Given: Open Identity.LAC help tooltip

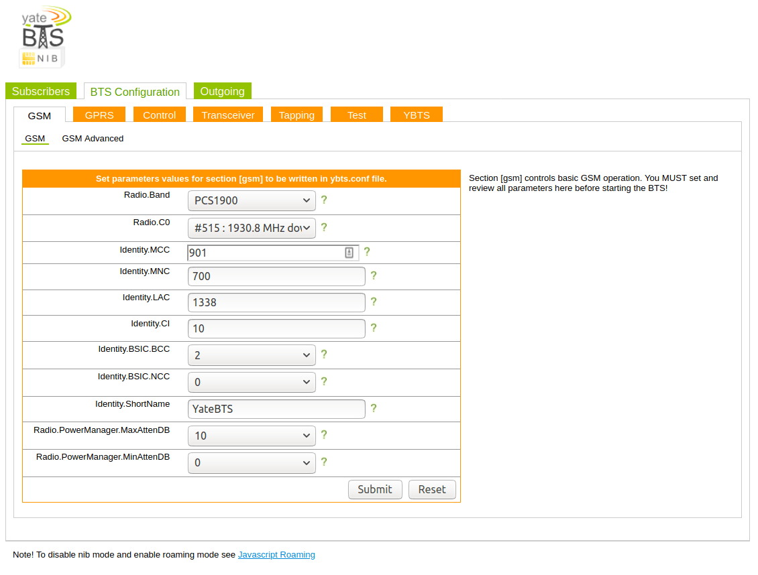Looking at the screenshot, I should click(374, 302).
